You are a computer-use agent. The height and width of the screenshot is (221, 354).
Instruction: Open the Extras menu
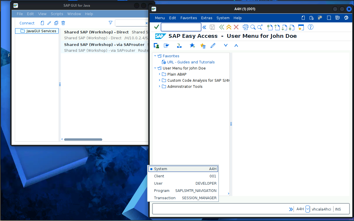point(207,18)
